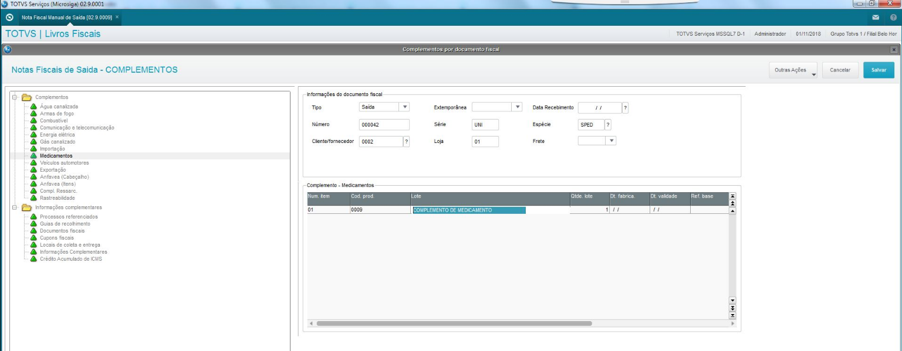This screenshot has height=351, width=902.
Task: Click the Número input field
Action: pyautogui.click(x=384, y=125)
